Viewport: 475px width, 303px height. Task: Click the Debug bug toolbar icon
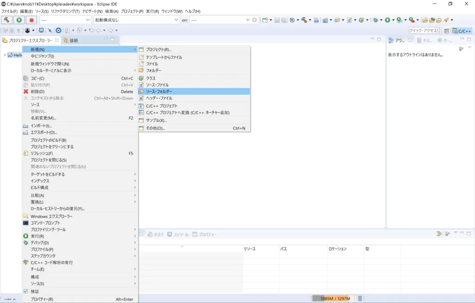pyautogui.click(x=375, y=20)
